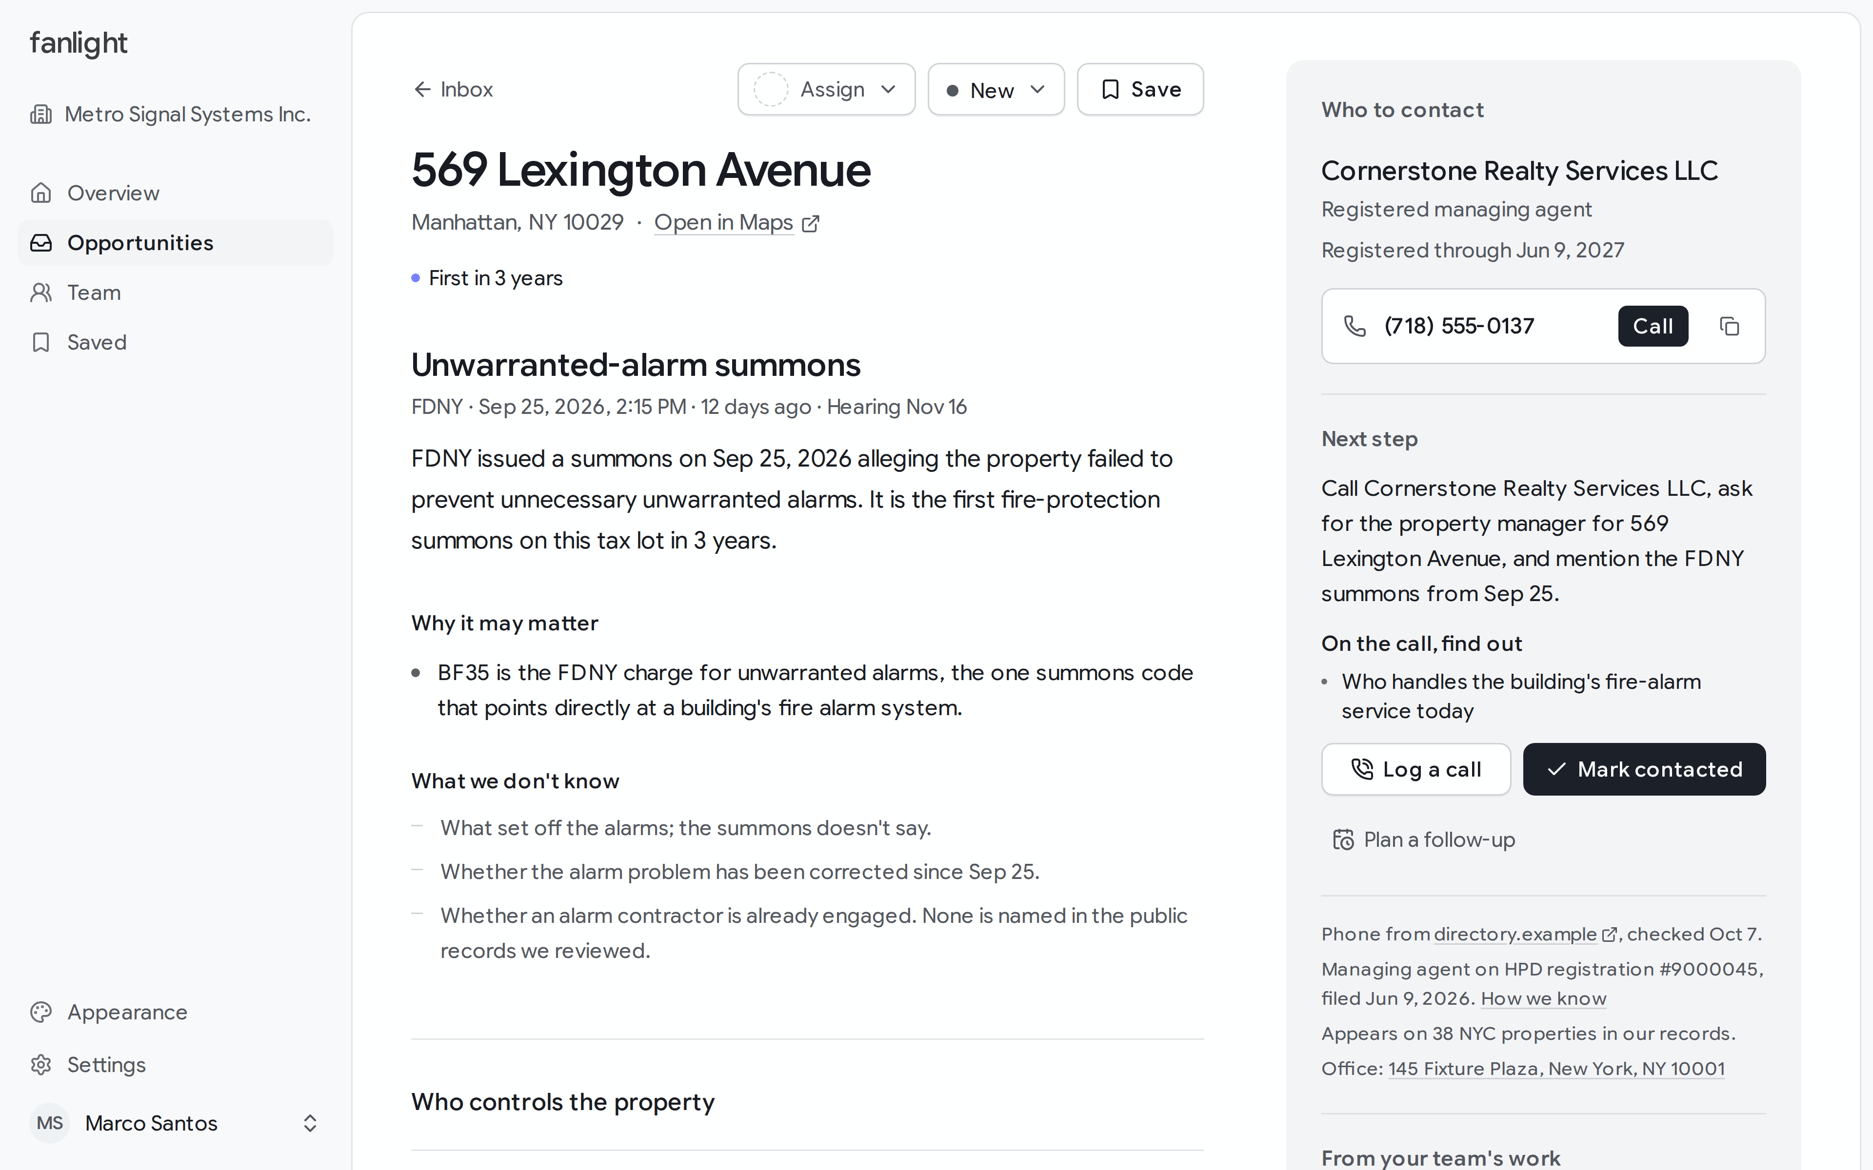1873x1170 pixels.
Task: Click Log a call
Action: click(x=1415, y=769)
